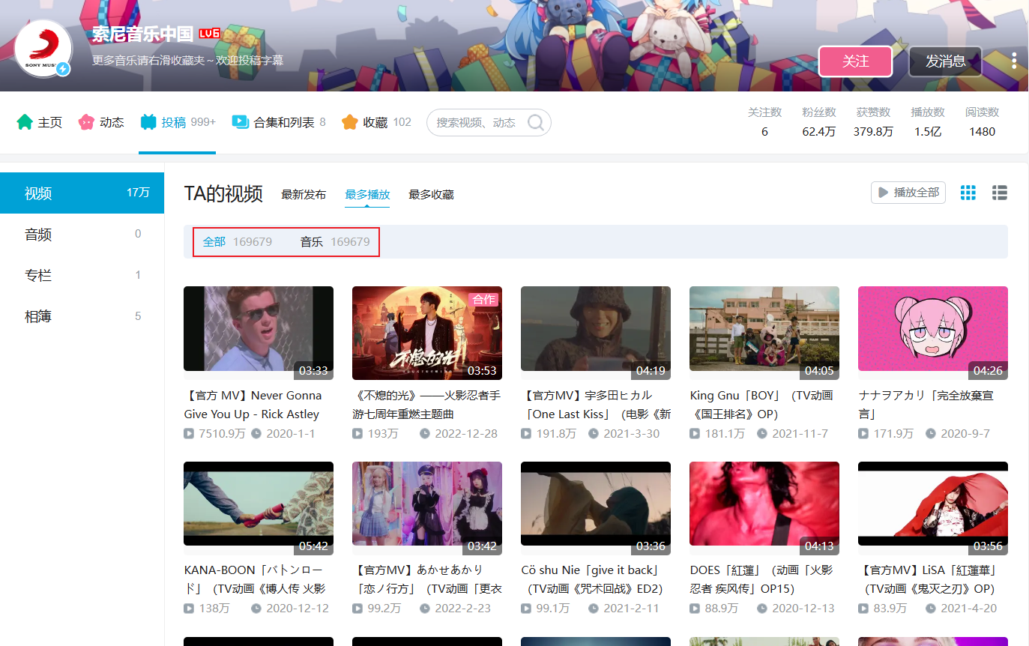Sort videos by 最多收藏
1029x646 pixels.
pos(431,195)
